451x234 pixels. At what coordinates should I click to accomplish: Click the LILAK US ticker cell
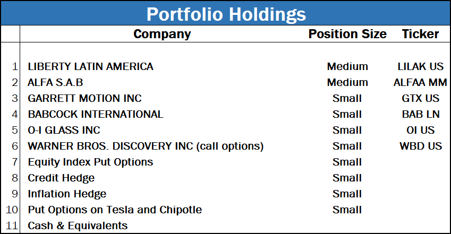420,67
